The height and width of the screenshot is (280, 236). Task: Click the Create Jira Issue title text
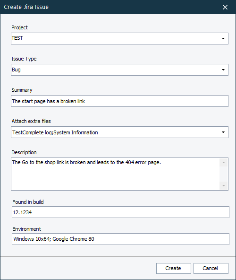26,7
